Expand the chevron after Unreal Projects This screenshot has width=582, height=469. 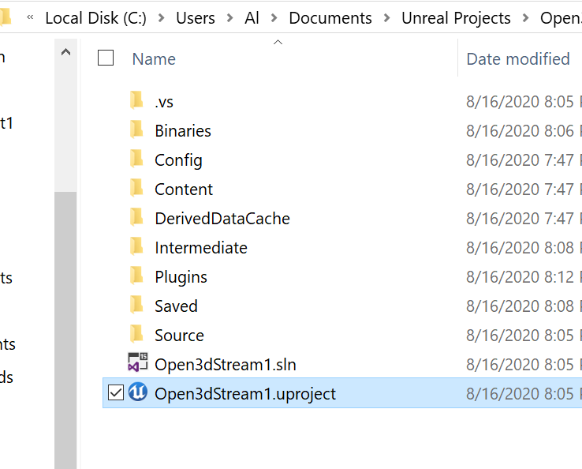[525, 18]
